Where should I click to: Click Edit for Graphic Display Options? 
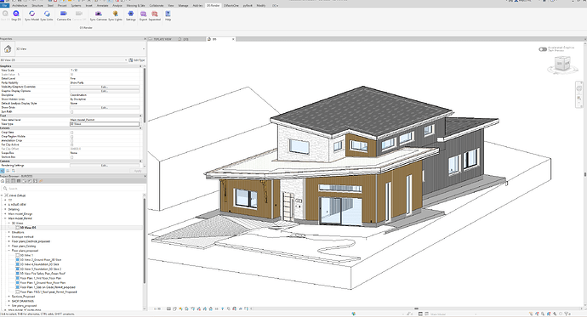[x=105, y=91]
